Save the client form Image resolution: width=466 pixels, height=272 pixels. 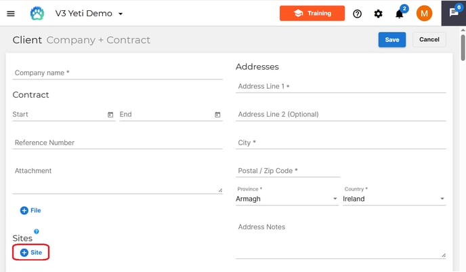392,39
